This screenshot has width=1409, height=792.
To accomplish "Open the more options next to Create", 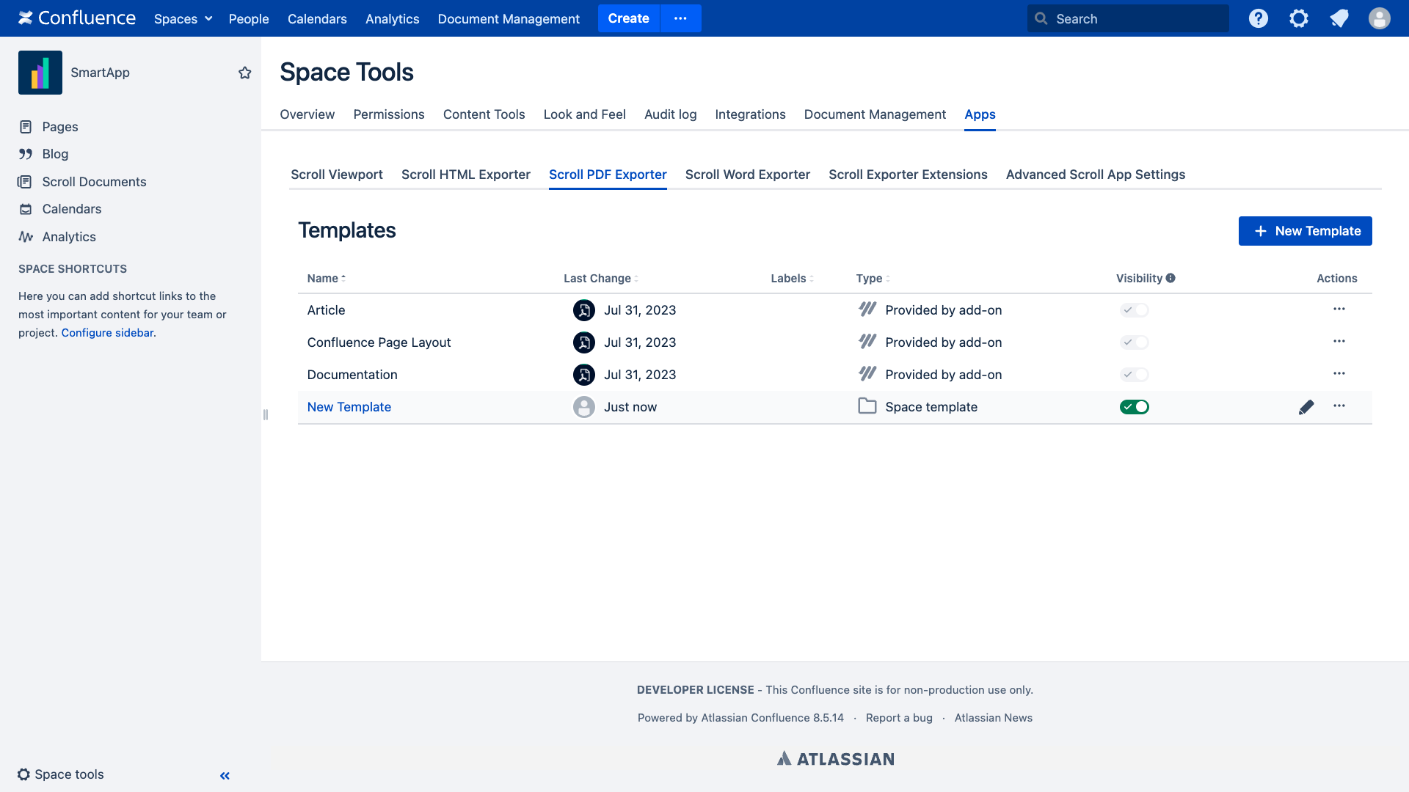I will point(680,18).
